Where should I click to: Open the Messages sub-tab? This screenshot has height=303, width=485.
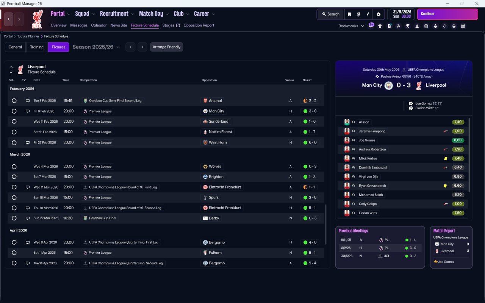[79, 25]
